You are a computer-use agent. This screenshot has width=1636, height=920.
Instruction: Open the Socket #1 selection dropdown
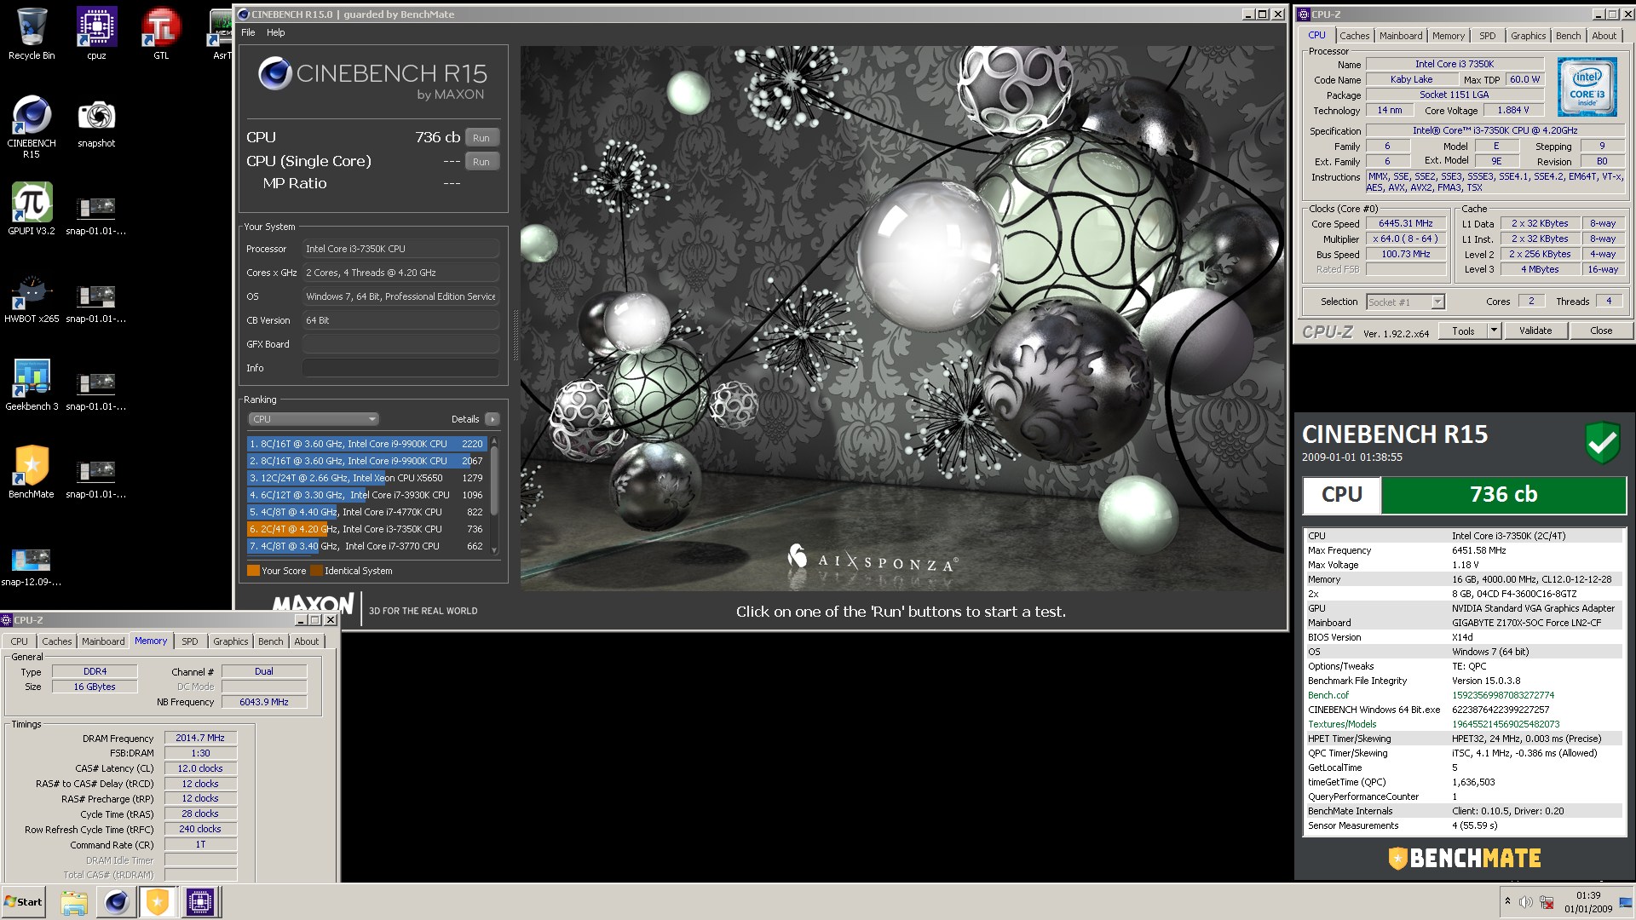(1405, 302)
